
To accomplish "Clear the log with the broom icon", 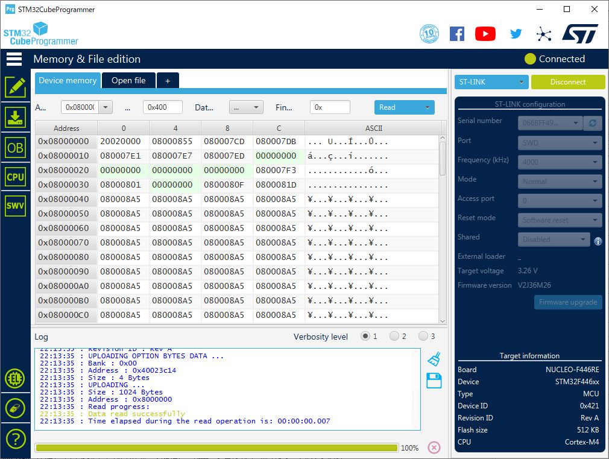I will click(434, 359).
